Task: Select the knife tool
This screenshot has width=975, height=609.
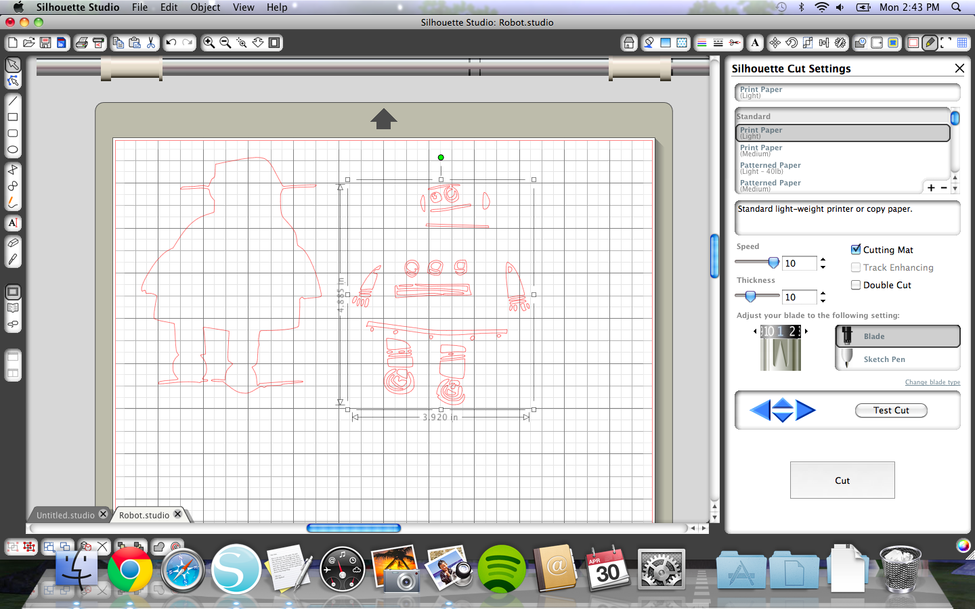Action: [x=13, y=259]
